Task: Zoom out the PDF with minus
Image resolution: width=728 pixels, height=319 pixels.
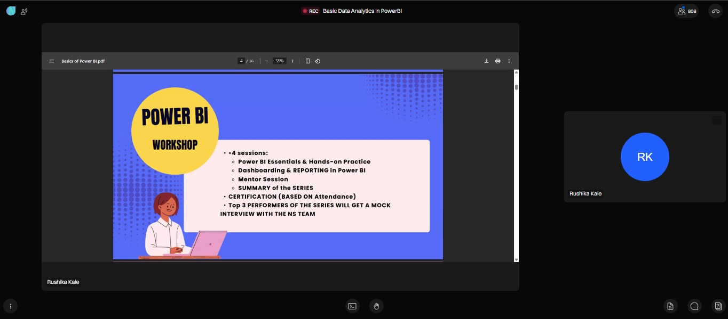Action: pos(266,61)
